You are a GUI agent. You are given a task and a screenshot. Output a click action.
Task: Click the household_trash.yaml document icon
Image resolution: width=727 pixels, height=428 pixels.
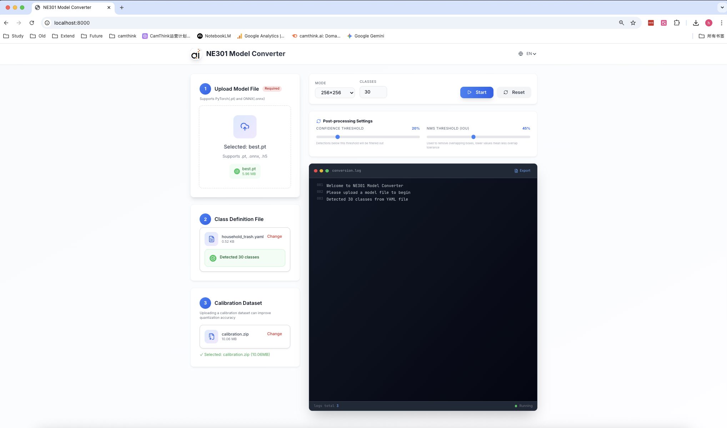click(211, 239)
